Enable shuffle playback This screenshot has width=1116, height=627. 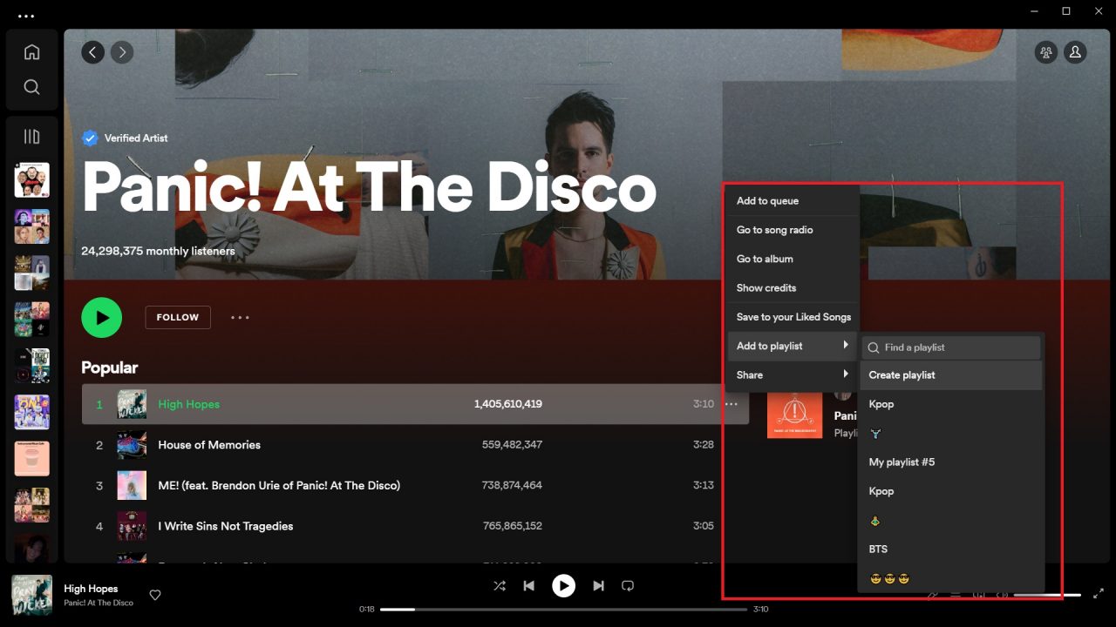[500, 585]
